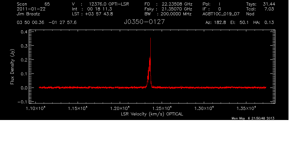Image resolution: width=294 pixels, height=150 pixels.
Task: Click the timestamp 'Mon May 6 21:50:48 2013'
Action: pyautogui.click(x=253, y=118)
